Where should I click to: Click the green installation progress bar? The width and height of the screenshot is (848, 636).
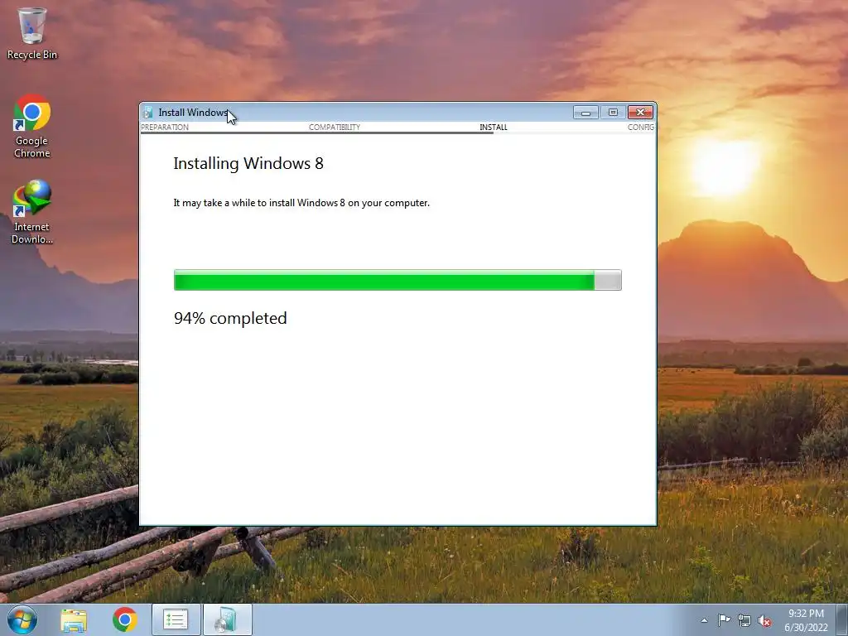(397, 280)
